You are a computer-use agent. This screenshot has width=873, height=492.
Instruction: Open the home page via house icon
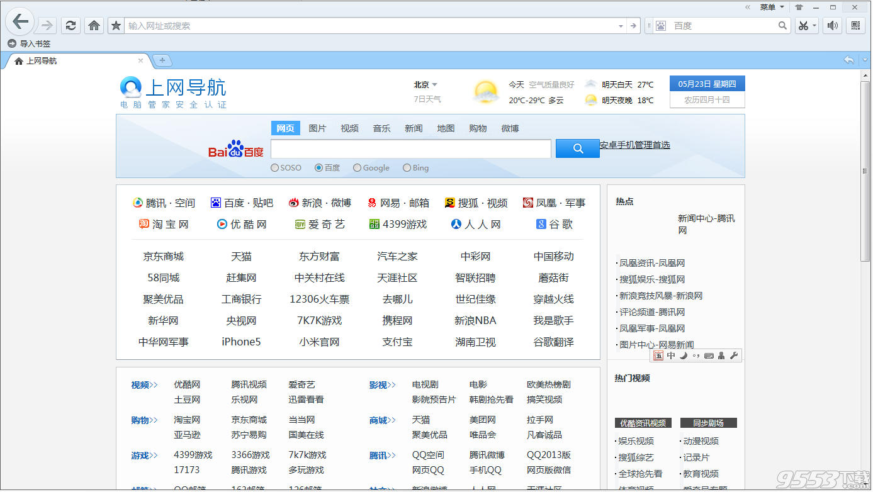point(94,25)
